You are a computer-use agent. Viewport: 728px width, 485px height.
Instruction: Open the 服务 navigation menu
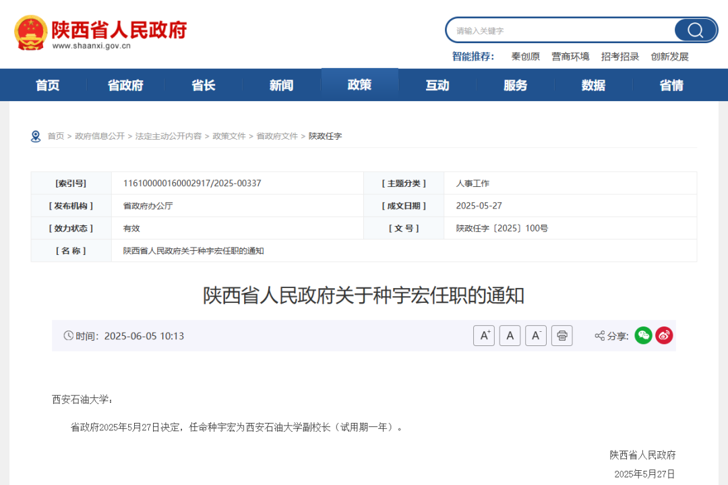(515, 86)
